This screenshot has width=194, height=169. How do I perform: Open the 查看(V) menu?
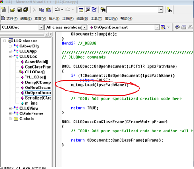click(40, 18)
